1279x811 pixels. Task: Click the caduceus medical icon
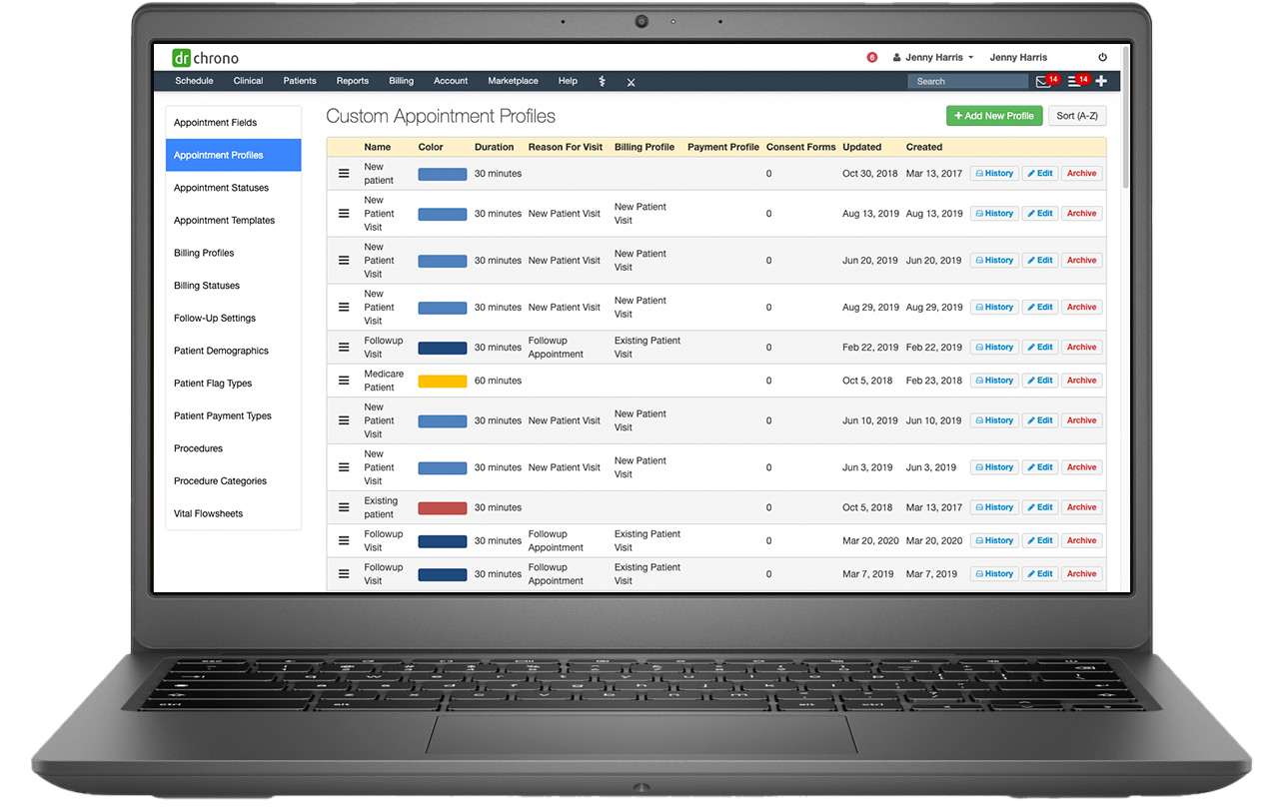[x=602, y=82]
